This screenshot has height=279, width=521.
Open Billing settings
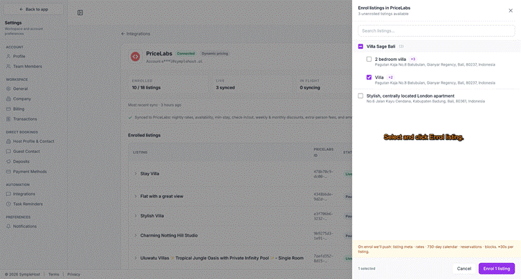(x=19, y=109)
